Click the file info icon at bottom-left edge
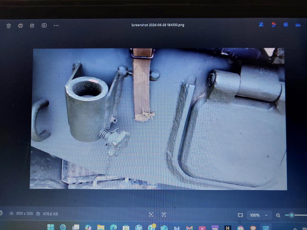 pos(1,213)
